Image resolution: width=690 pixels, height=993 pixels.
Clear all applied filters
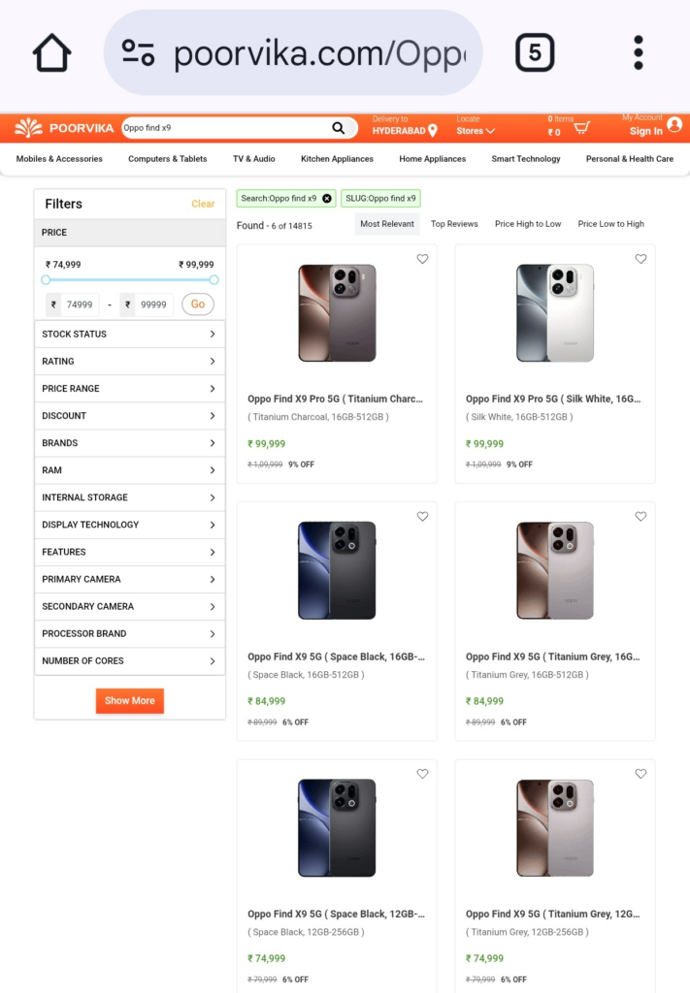(203, 204)
